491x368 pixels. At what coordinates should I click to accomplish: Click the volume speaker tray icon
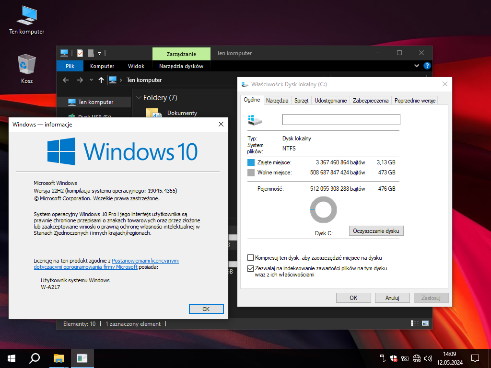(x=428, y=358)
